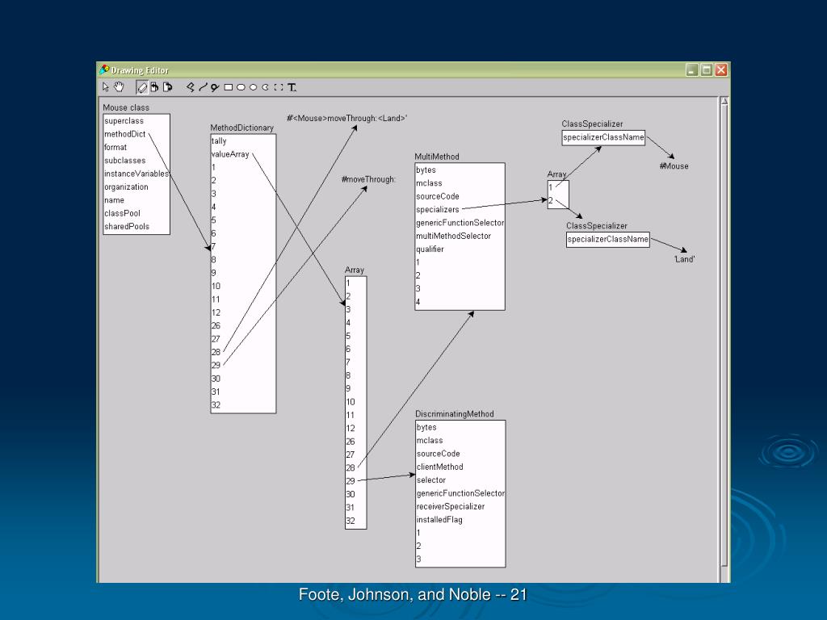
Task: Select the pie wedge arc tool
Action: 265,87
